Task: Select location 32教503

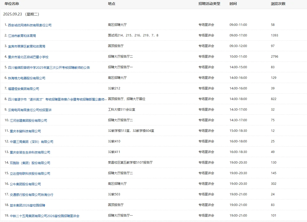Action: coord(114,194)
